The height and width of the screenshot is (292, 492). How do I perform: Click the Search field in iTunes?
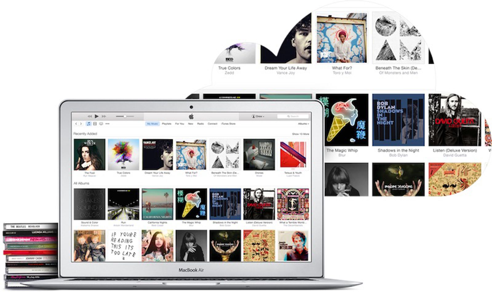[293, 117]
